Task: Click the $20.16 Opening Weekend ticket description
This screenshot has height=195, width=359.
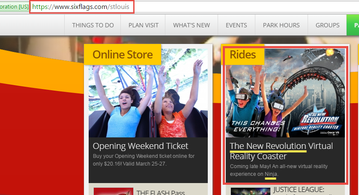Action: coord(144,160)
